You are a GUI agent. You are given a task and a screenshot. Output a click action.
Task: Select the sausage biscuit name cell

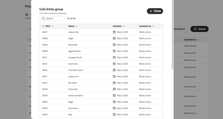(75, 58)
